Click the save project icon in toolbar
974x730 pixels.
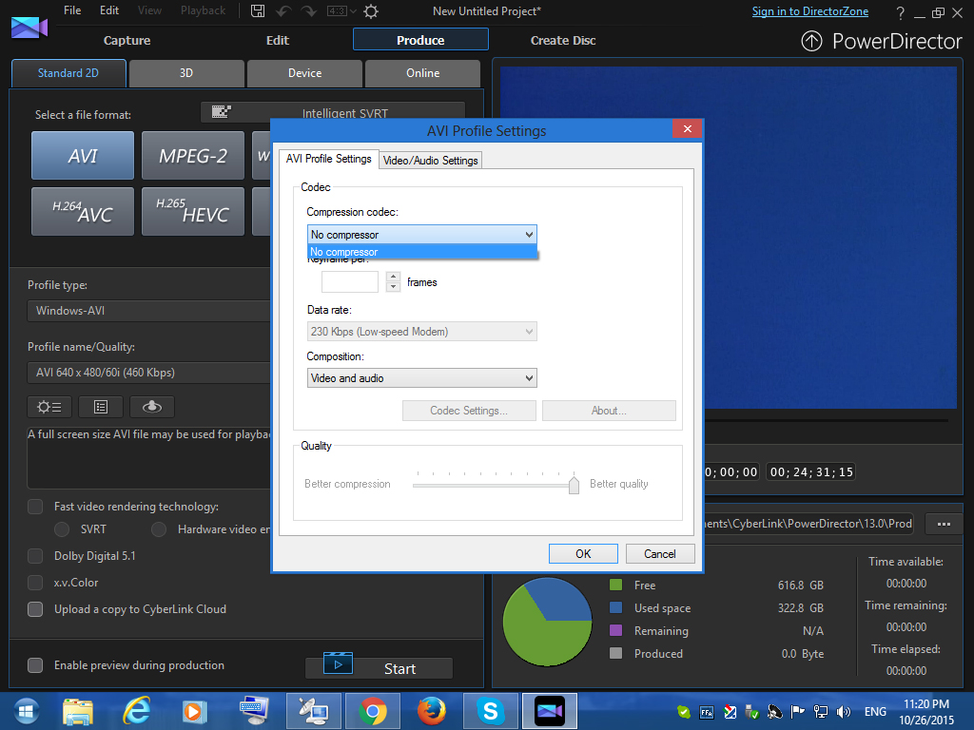[257, 11]
